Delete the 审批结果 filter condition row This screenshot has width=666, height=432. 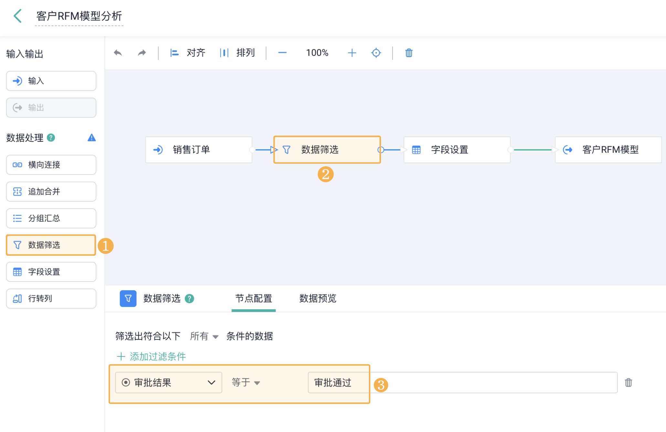click(628, 383)
